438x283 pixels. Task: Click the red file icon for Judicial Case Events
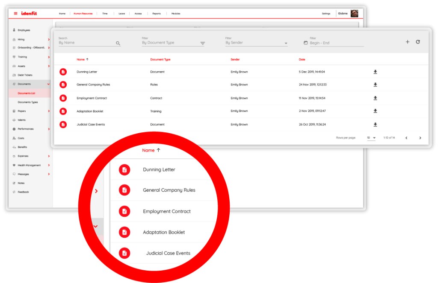click(63, 125)
